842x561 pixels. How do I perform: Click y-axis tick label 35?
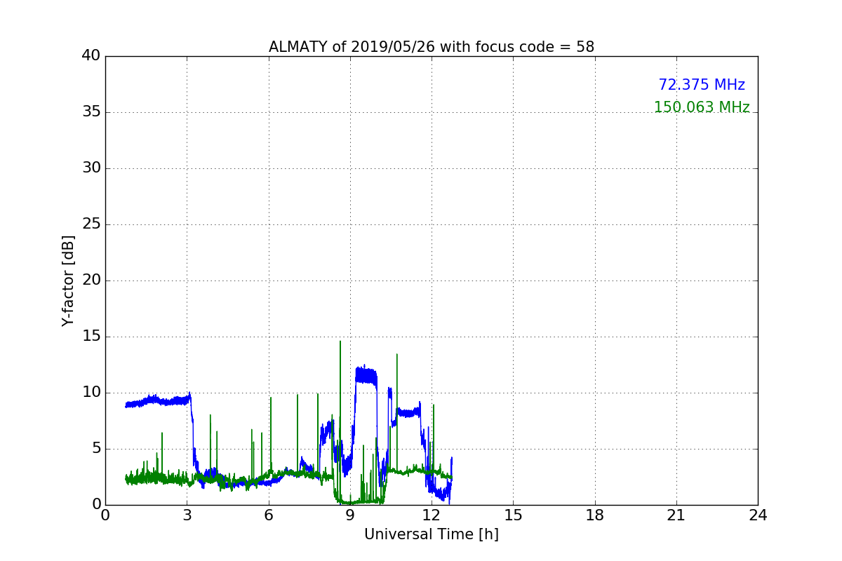coord(91,112)
